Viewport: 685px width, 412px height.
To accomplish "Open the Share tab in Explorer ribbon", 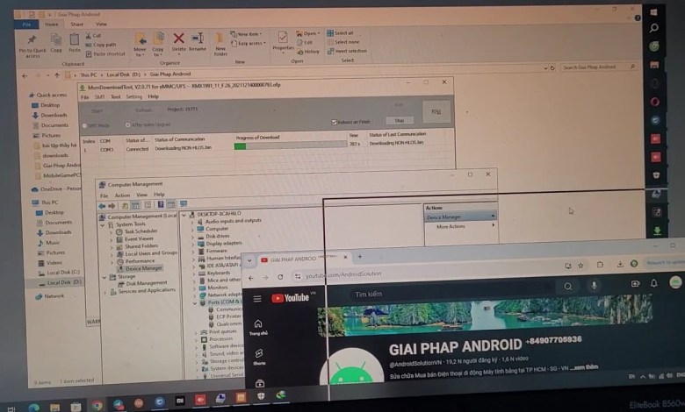I will coord(77,25).
